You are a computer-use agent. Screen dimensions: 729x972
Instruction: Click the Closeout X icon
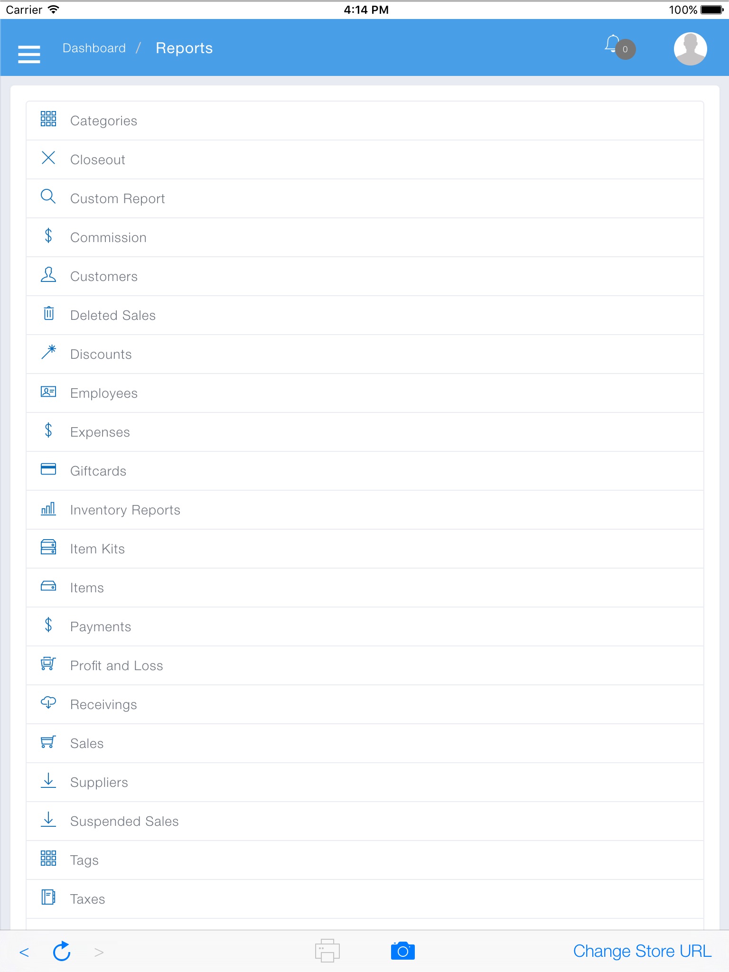[x=48, y=158]
